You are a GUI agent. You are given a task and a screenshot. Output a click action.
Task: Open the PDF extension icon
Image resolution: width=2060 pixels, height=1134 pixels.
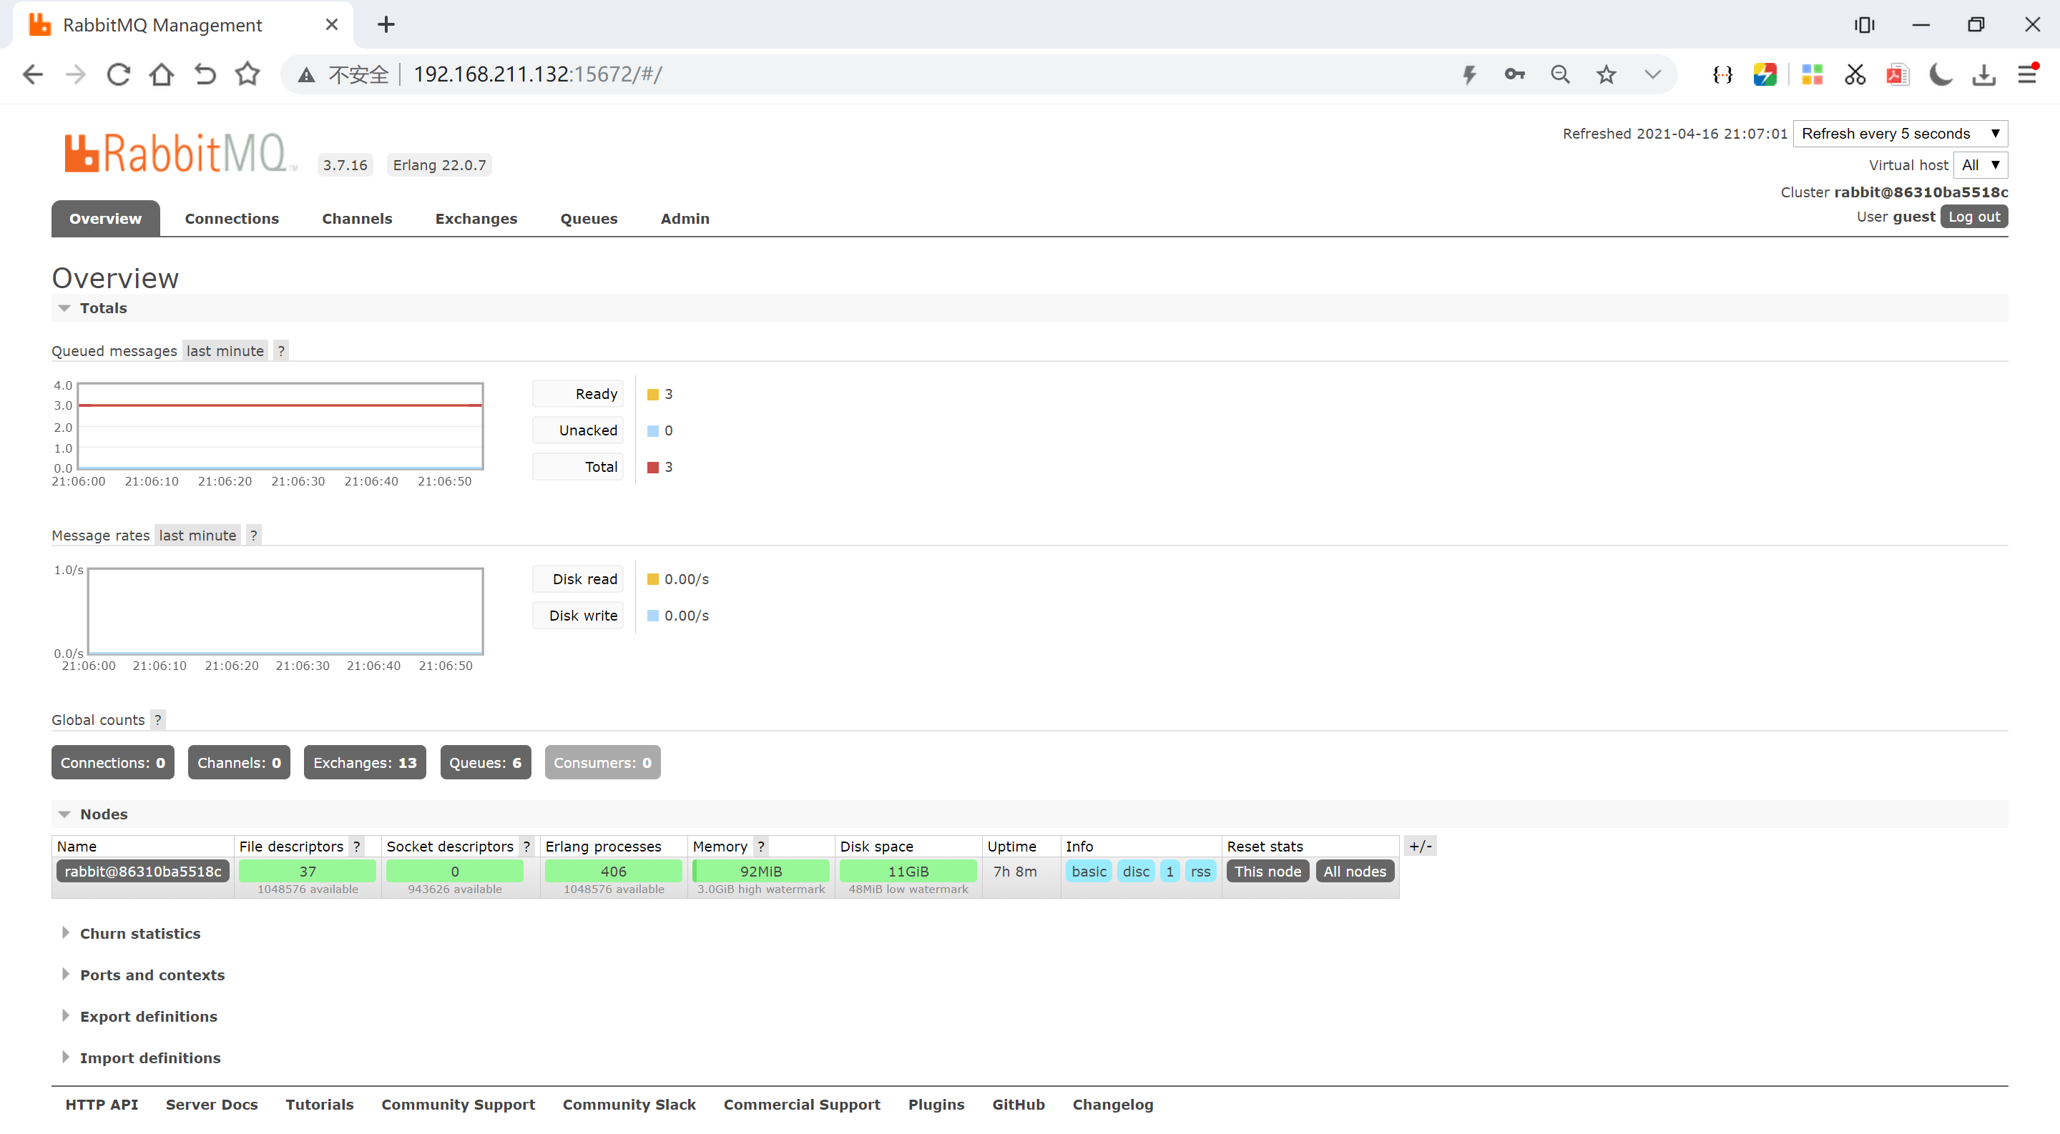[x=1898, y=74]
